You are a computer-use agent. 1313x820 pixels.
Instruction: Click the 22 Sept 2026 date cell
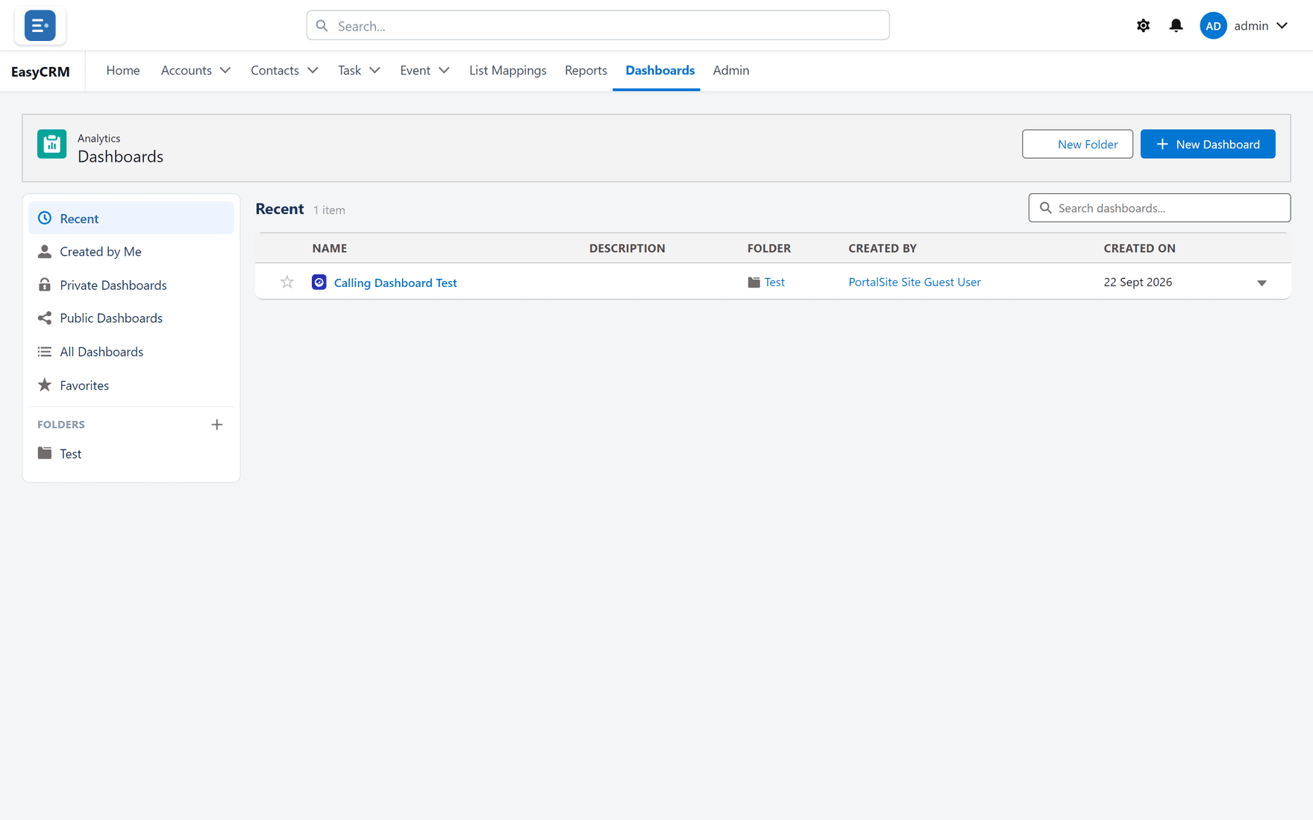1138,282
